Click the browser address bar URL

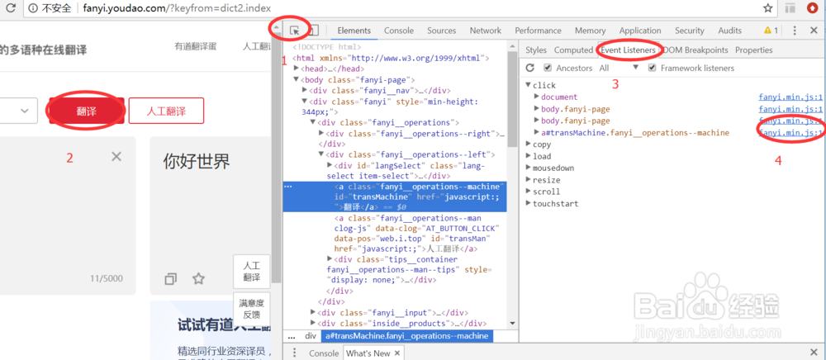(x=177, y=8)
